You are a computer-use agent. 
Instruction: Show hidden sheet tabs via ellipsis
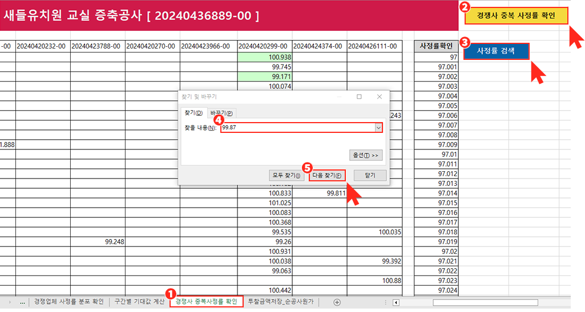click(22, 302)
